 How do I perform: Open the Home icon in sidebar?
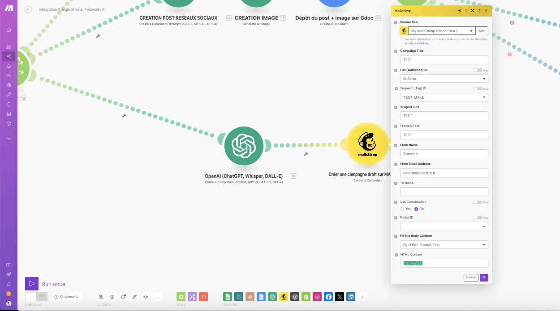[9, 30]
